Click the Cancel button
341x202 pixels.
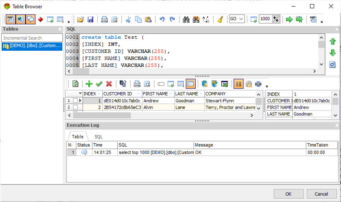[321, 194]
